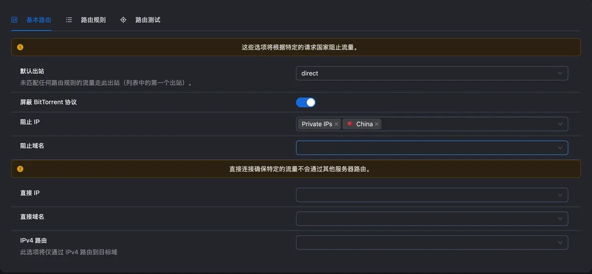Image resolution: width=592 pixels, height=274 pixels.
Task: Click the 路由规则 list icon
Action: (69, 20)
